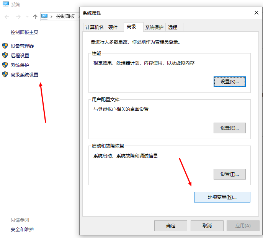Open the recent locations dropdown chevron

click(x=27, y=16)
